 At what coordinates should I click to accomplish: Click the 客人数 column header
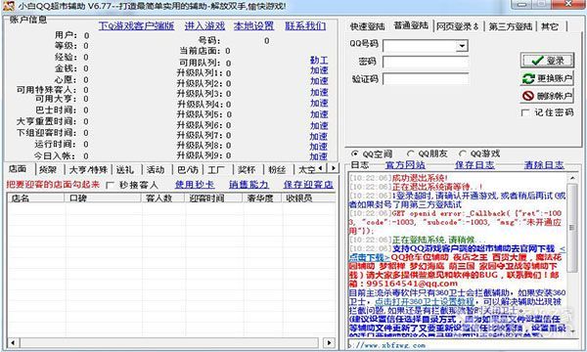coord(163,198)
